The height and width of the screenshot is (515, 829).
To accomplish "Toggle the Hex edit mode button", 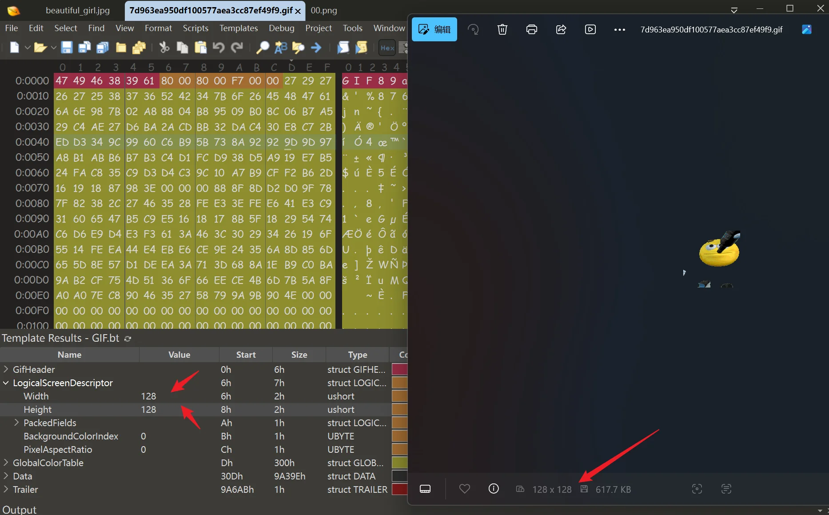I will point(387,48).
